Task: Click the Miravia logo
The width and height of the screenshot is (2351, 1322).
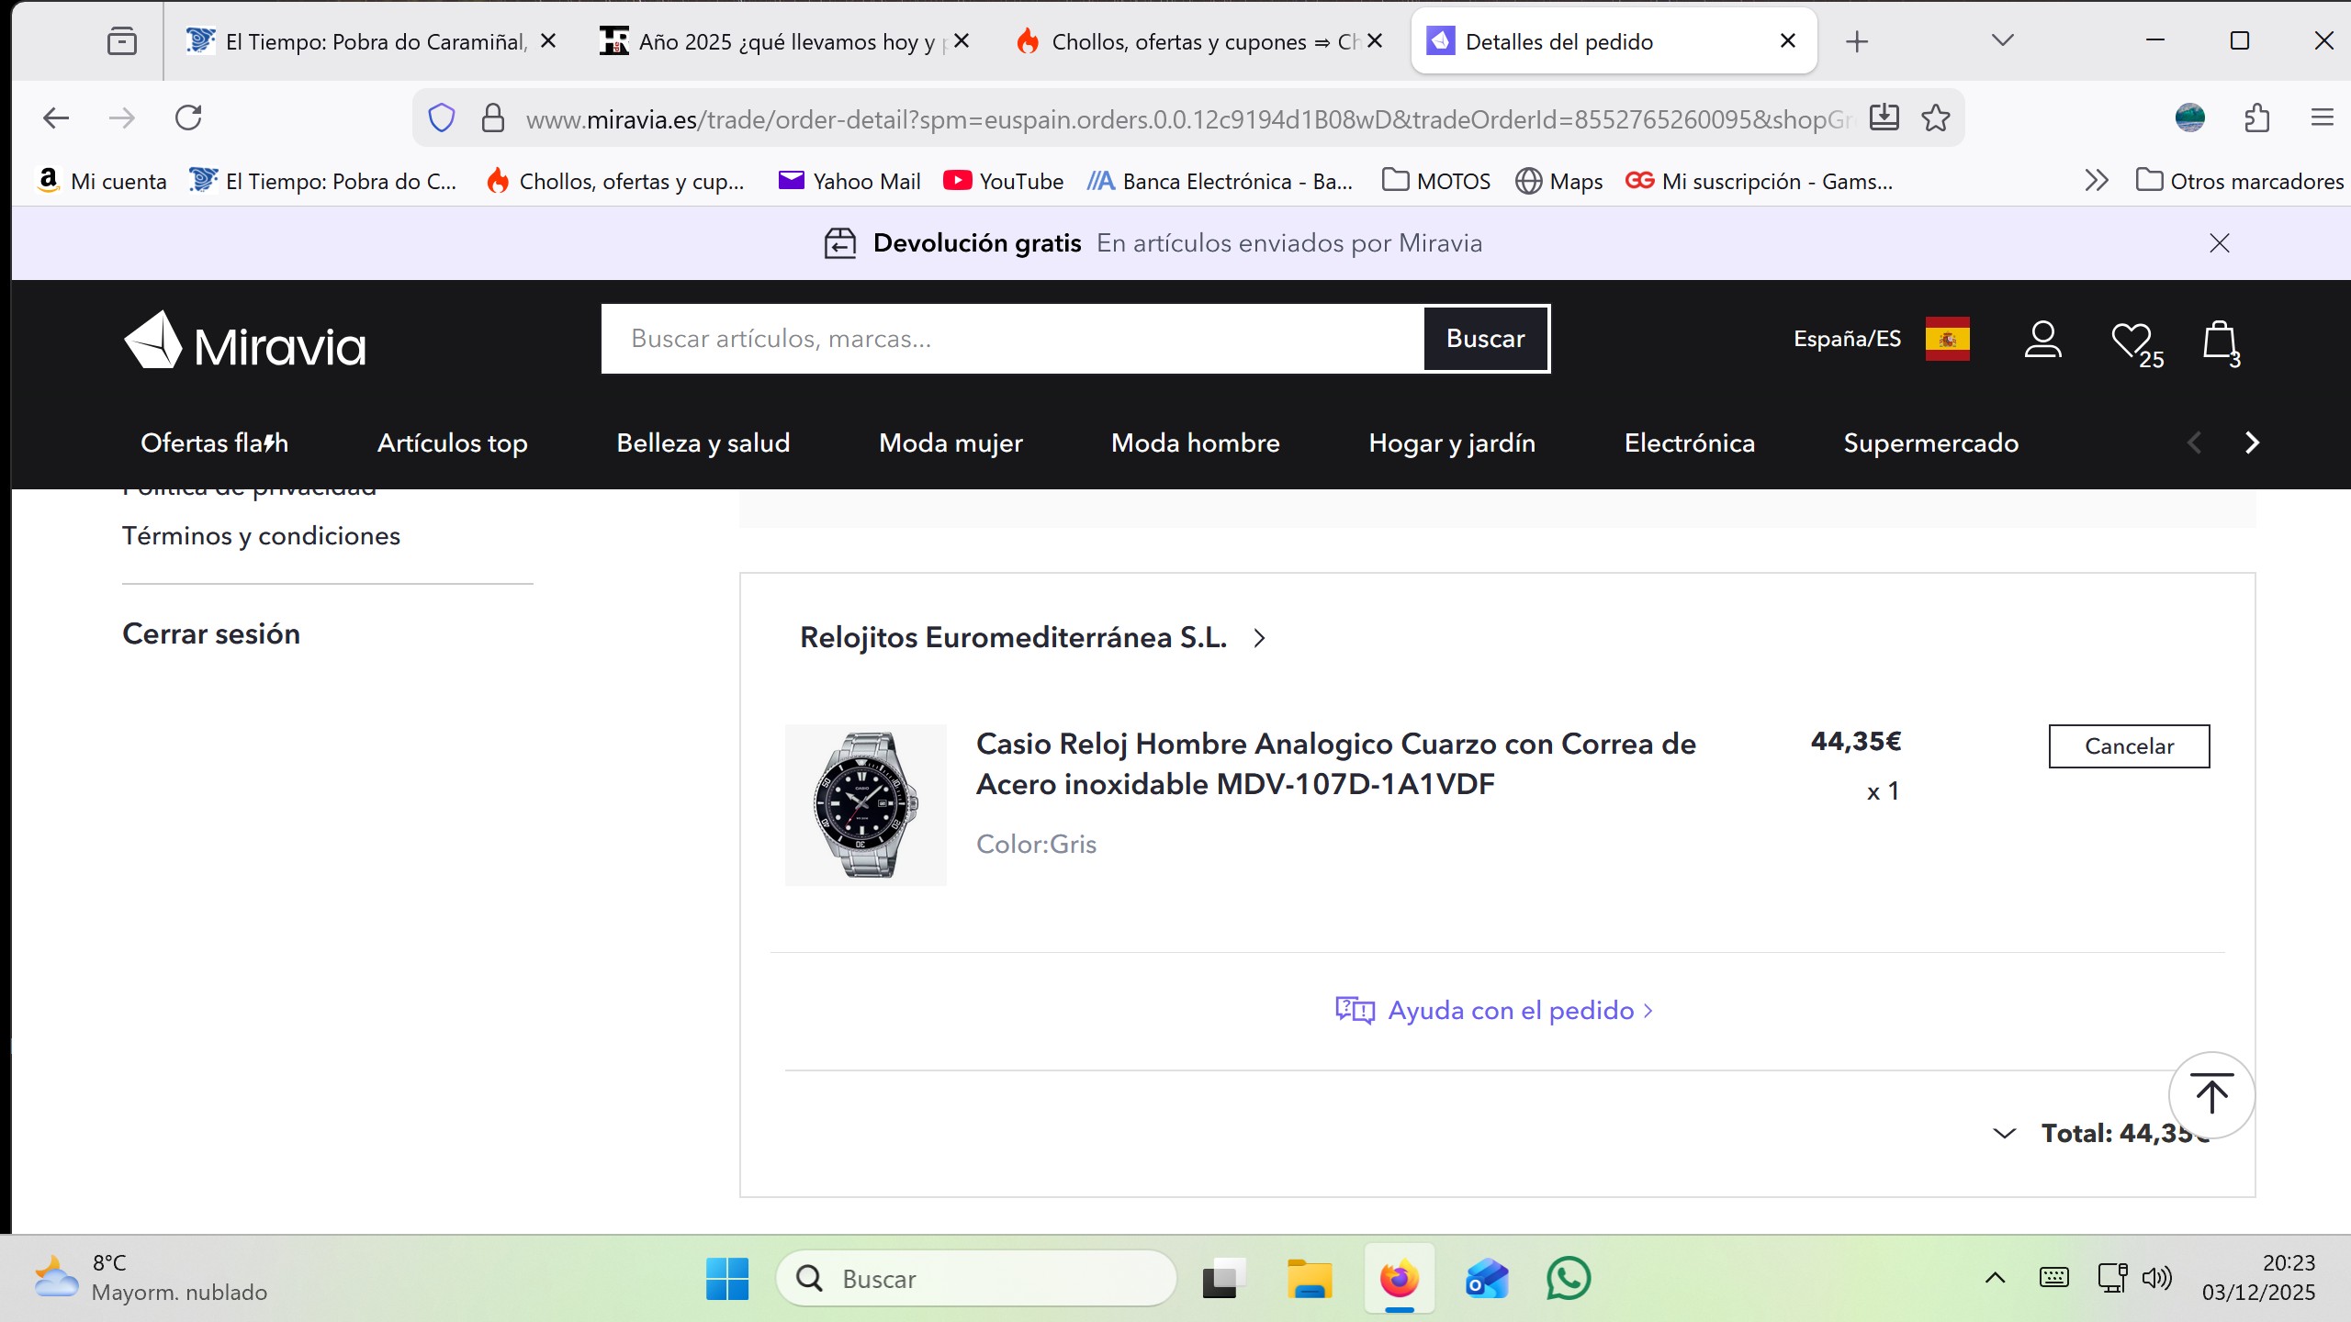Action: pyautogui.click(x=244, y=342)
